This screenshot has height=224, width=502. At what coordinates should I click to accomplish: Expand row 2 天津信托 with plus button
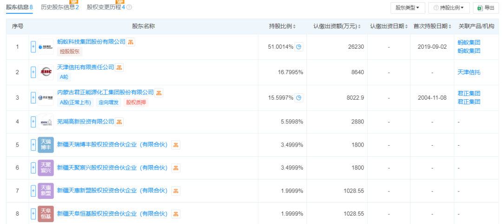pos(33,72)
